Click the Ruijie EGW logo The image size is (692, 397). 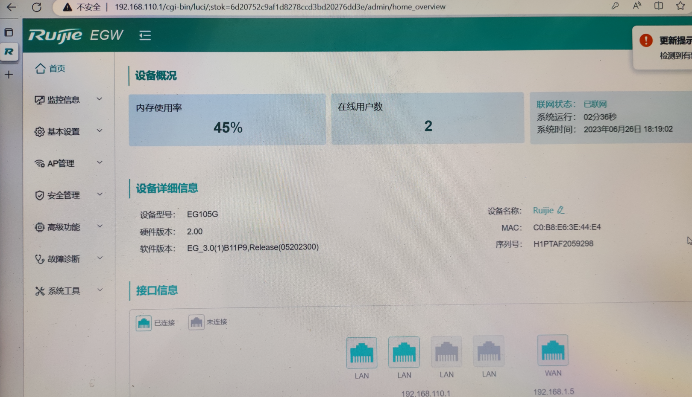[76, 35]
